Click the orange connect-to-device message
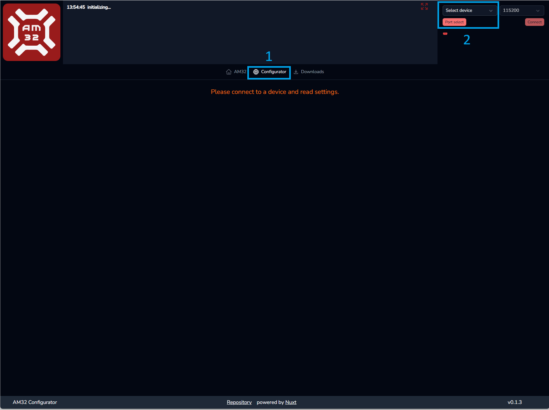 click(274, 92)
